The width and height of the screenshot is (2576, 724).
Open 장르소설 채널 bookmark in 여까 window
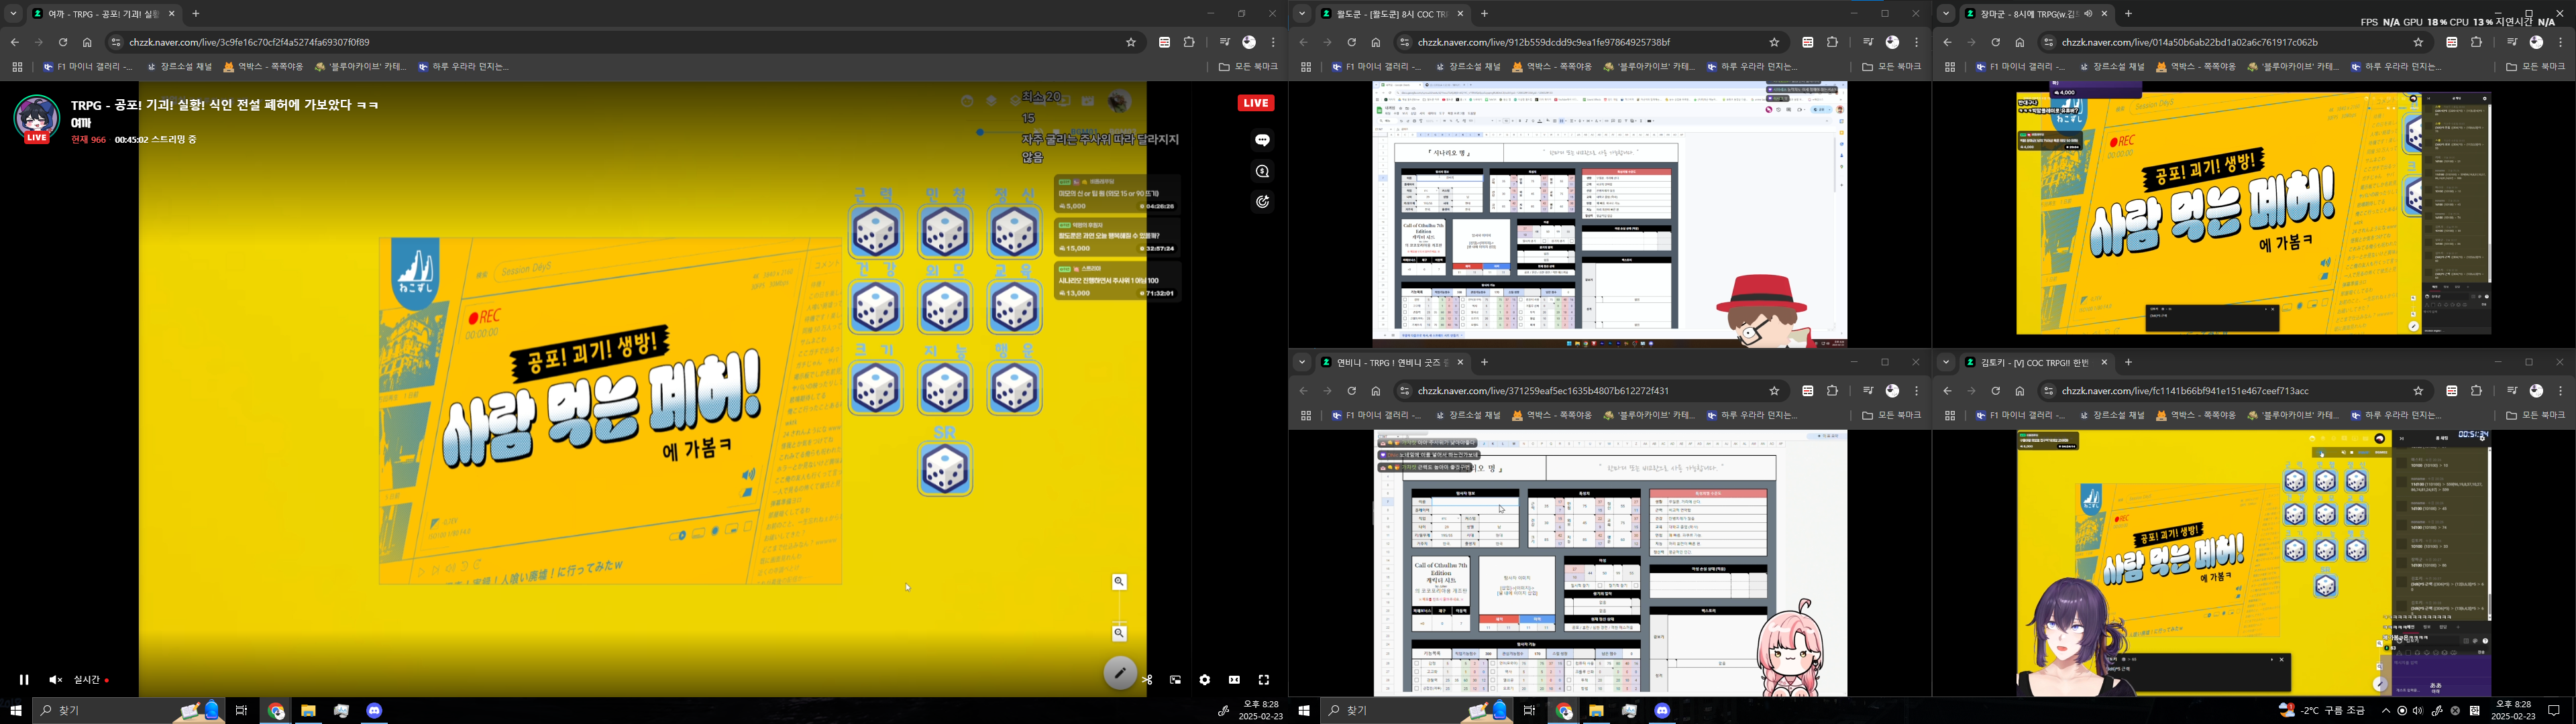click(x=179, y=67)
